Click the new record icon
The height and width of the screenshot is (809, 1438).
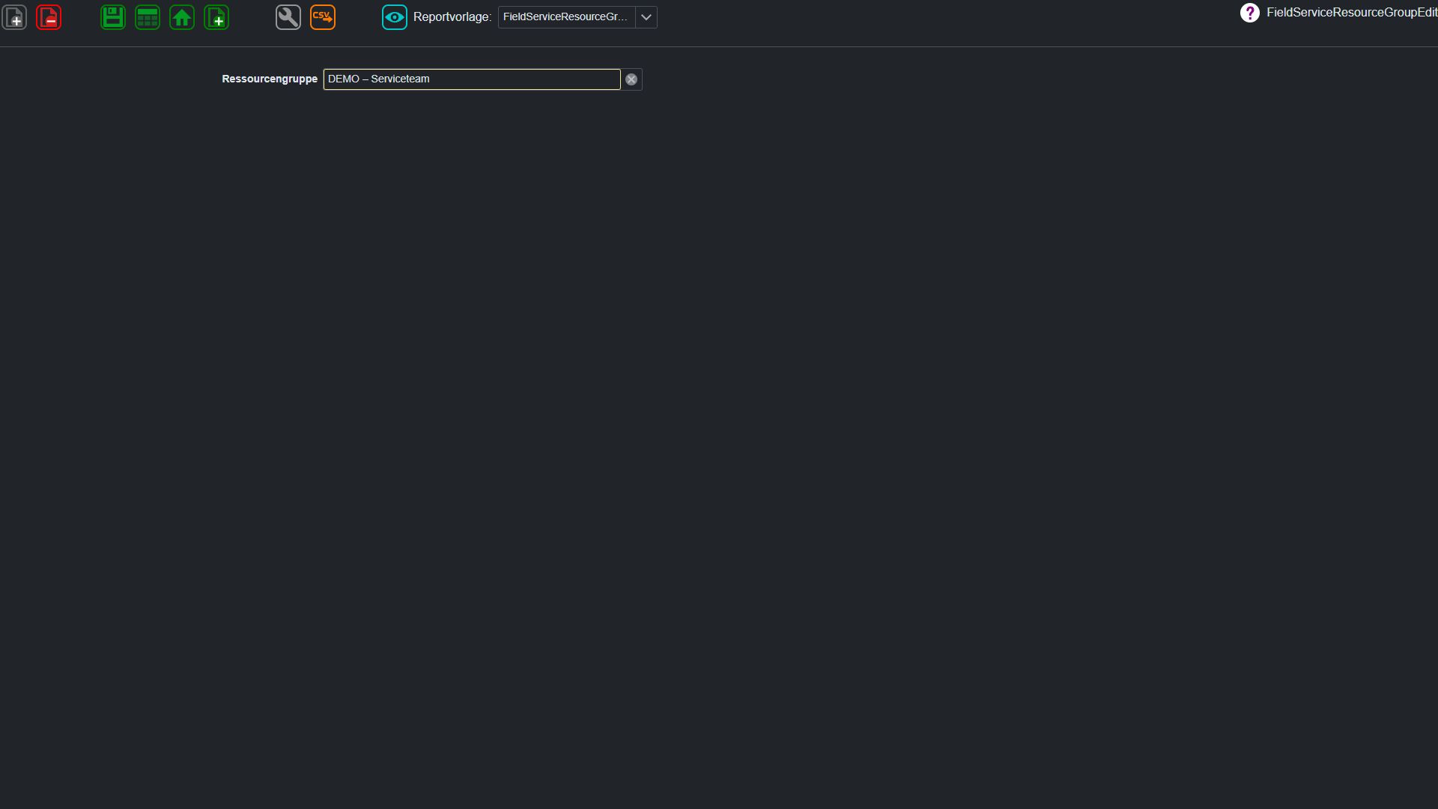point(14,17)
